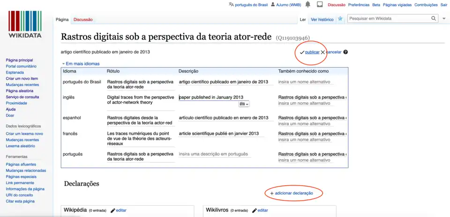Switch to the Discussão page tab

tap(83, 20)
